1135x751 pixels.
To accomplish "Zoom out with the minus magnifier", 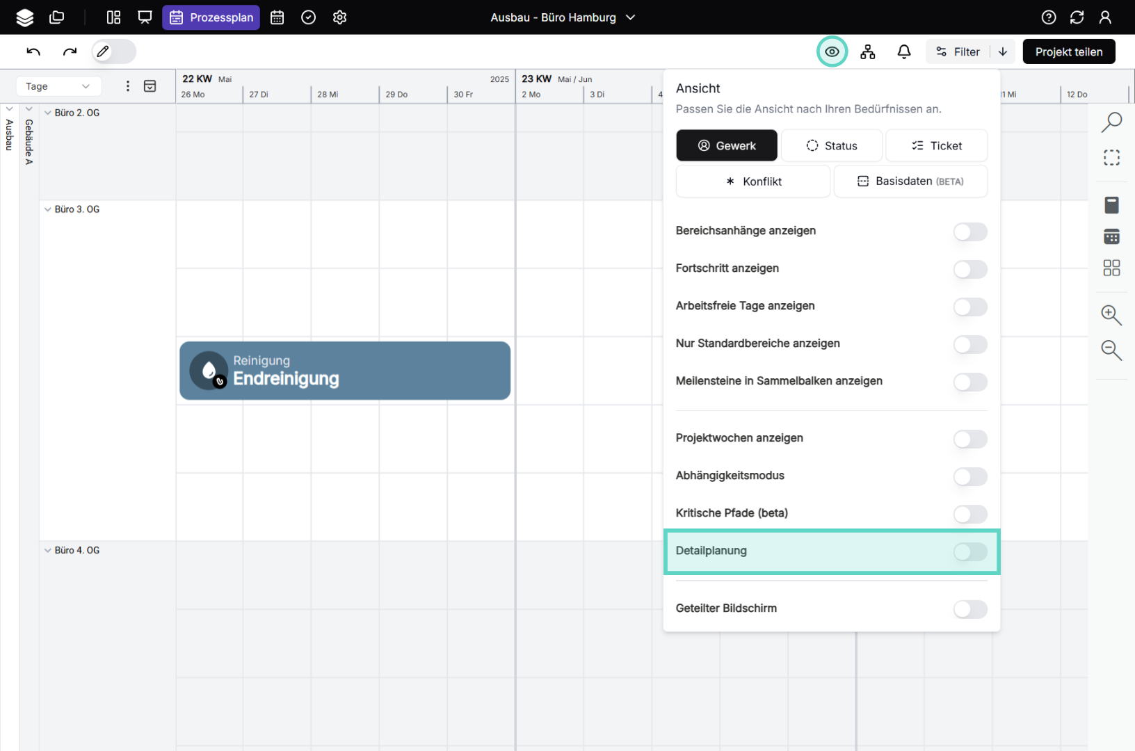I will [1111, 350].
